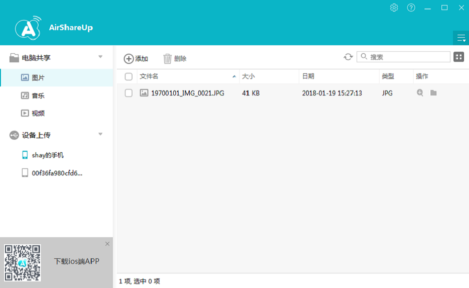Click the AirShareUp title text
Viewport: 469px width, 288px height.
pos(71,28)
